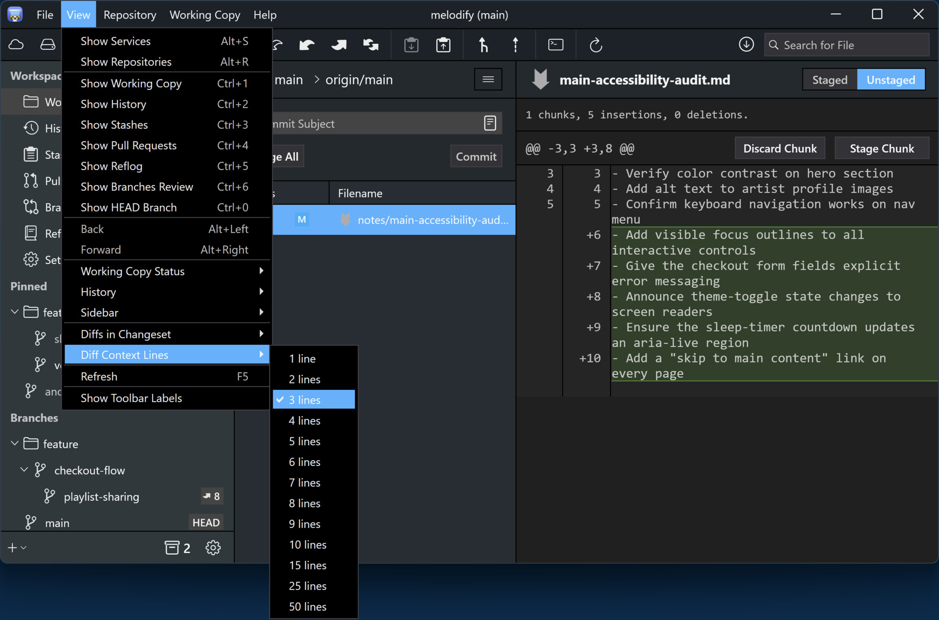The image size is (939, 620).
Task: Choose Show Stashes menu item
Action: pos(167,124)
